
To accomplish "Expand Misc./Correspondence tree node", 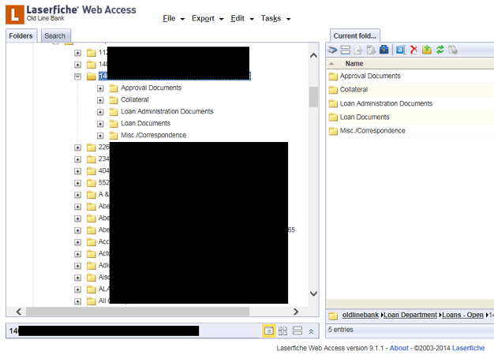I will (100, 136).
